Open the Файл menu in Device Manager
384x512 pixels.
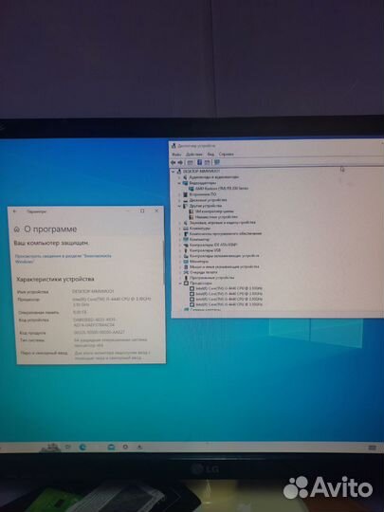pyautogui.click(x=176, y=155)
